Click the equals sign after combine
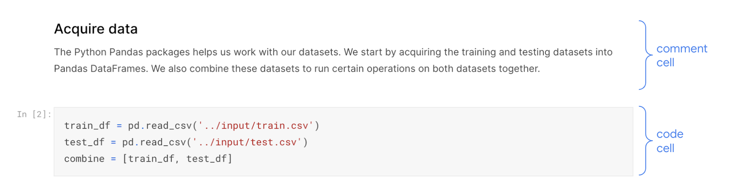Screen dimensions: 732x189 pos(113,159)
